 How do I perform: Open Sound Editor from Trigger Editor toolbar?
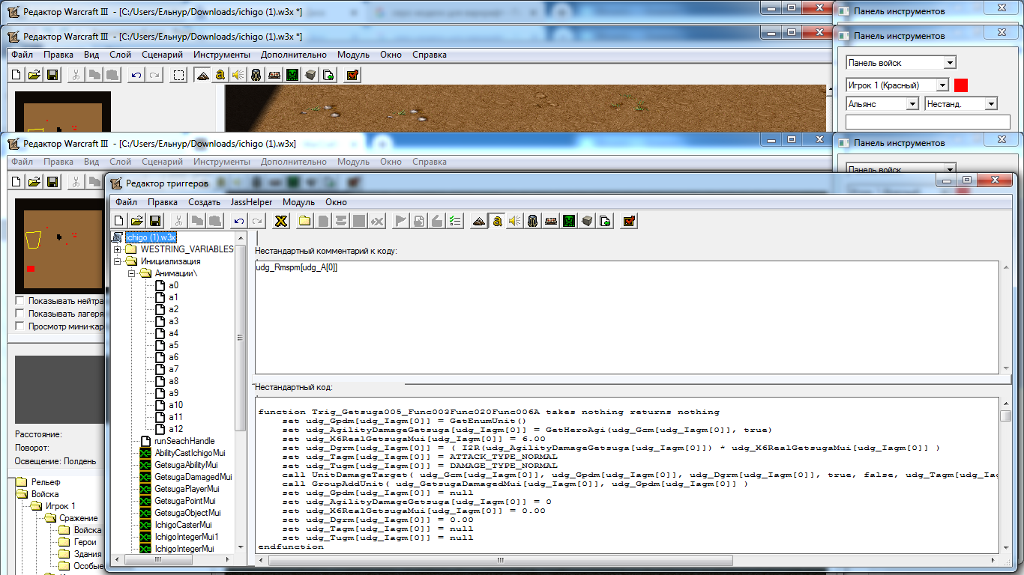click(515, 221)
